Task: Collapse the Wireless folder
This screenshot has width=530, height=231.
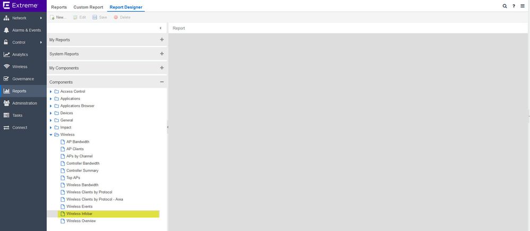Action: click(x=51, y=135)
